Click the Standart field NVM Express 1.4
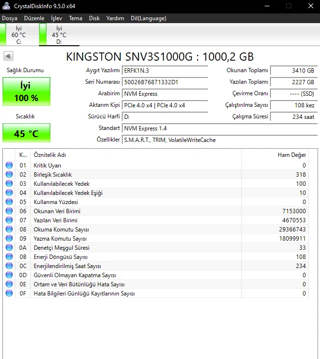 pyautogui.click(x=220, y=128)
